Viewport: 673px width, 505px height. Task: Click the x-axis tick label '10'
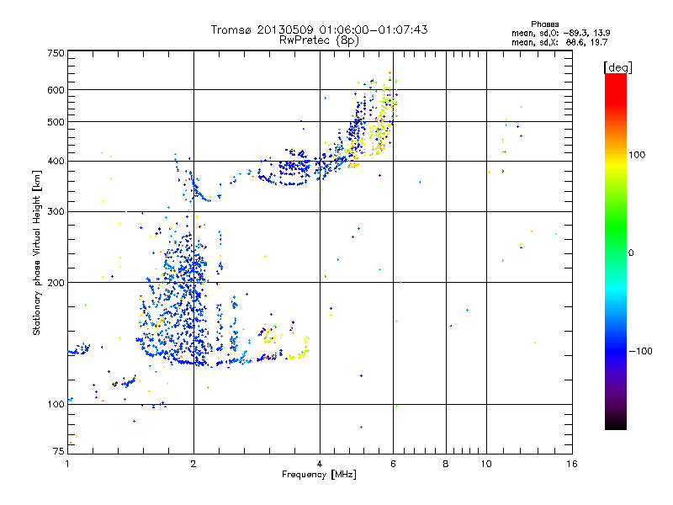pyautogui.click(x=486, y=464)
